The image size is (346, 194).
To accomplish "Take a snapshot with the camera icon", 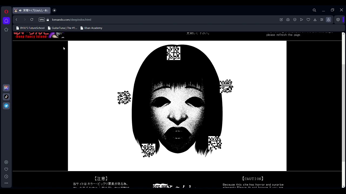I will point(288,20).
